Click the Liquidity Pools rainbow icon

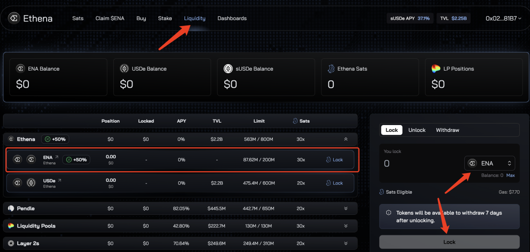pos(11,226)
